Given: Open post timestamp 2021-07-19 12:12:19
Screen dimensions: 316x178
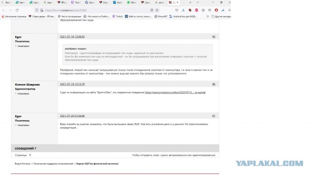Looking at the screenshot, I should pos(72,84).
